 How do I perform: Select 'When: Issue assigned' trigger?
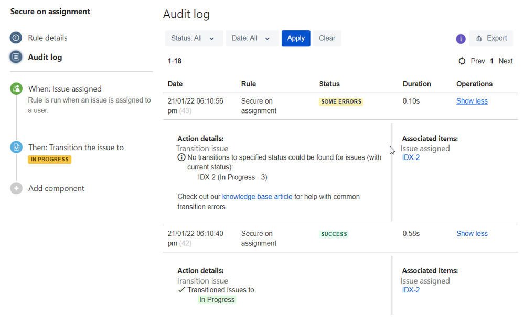pyautogui.click(x=65, y=89)
